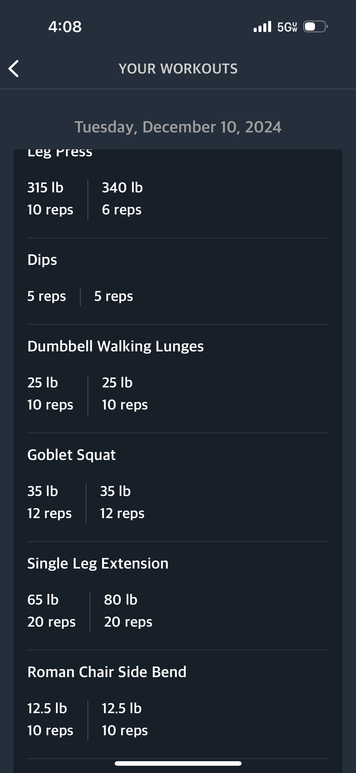Tap the second Dips 5 reps set

click(114, 296)
